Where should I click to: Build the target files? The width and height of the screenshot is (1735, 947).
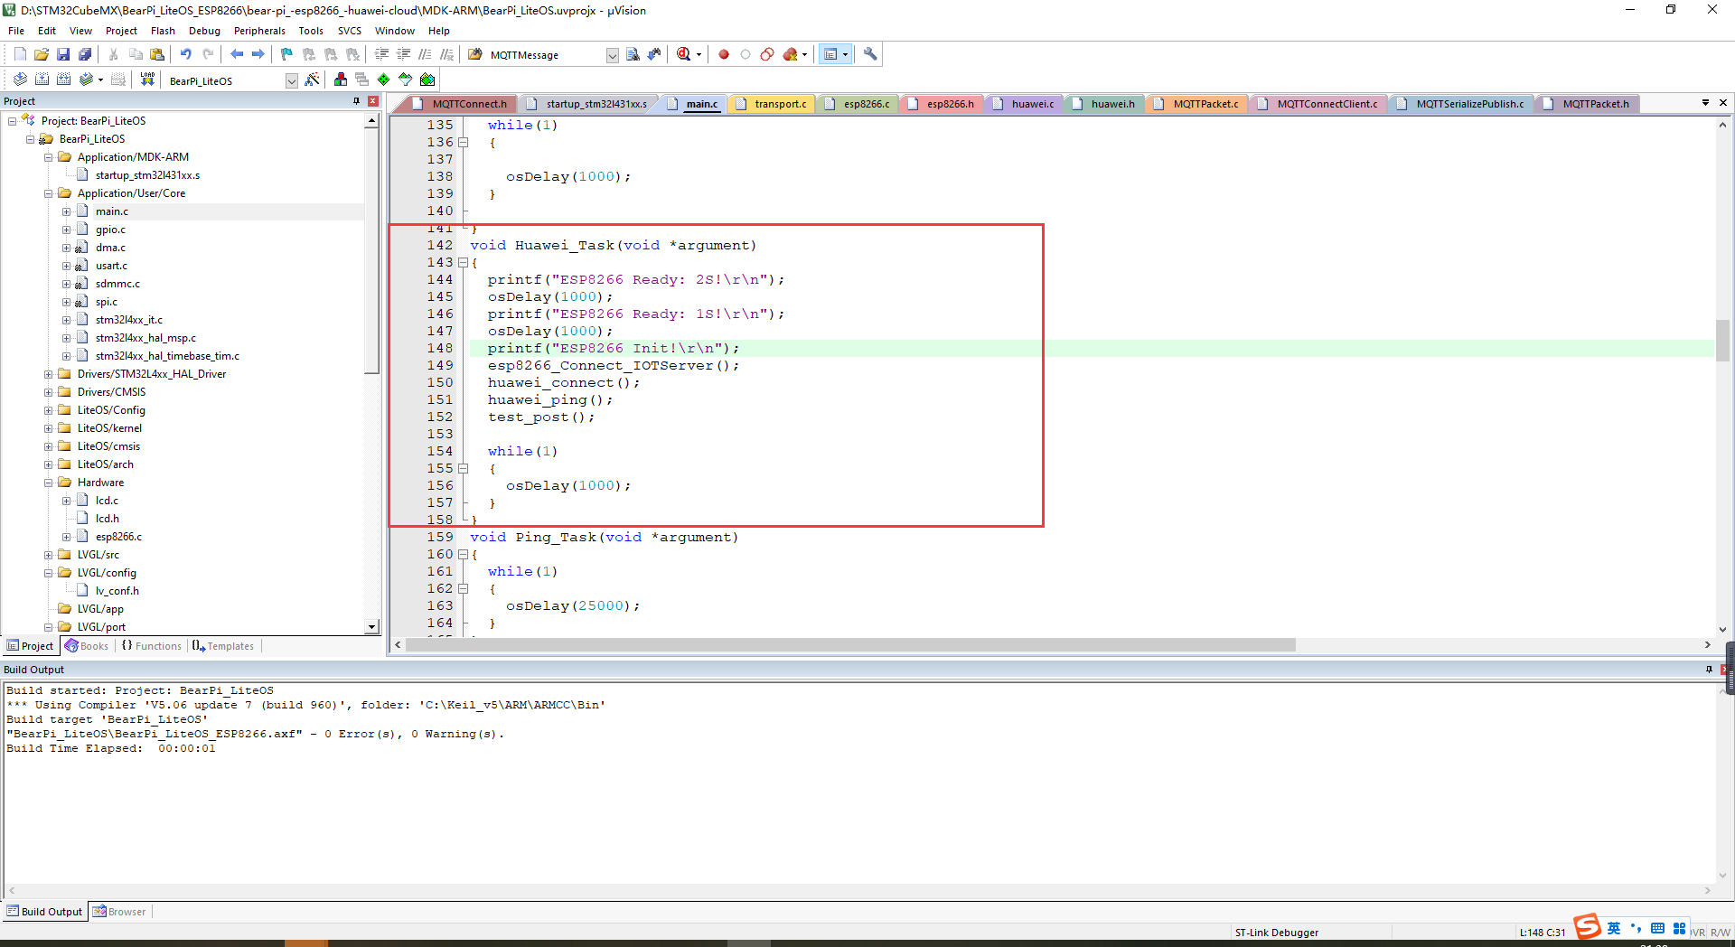(42, 80)
